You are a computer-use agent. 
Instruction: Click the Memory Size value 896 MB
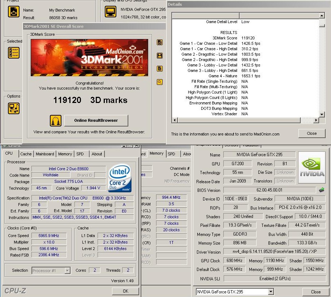[240, 243]
